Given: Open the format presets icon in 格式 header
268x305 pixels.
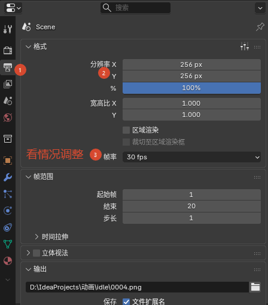Looking at the screenshot, I should pyautogui.click(x=245, y=47).
